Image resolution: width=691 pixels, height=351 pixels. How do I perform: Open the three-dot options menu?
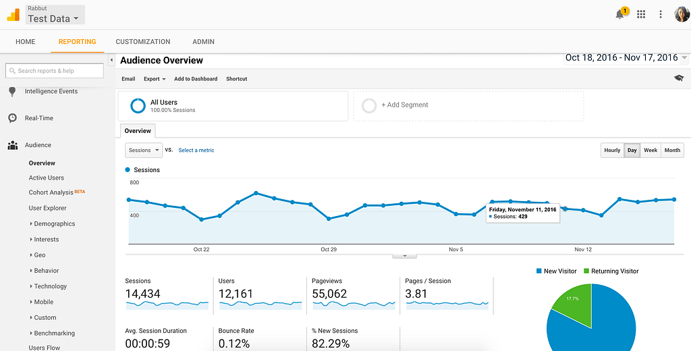click(x=660, y=14)
